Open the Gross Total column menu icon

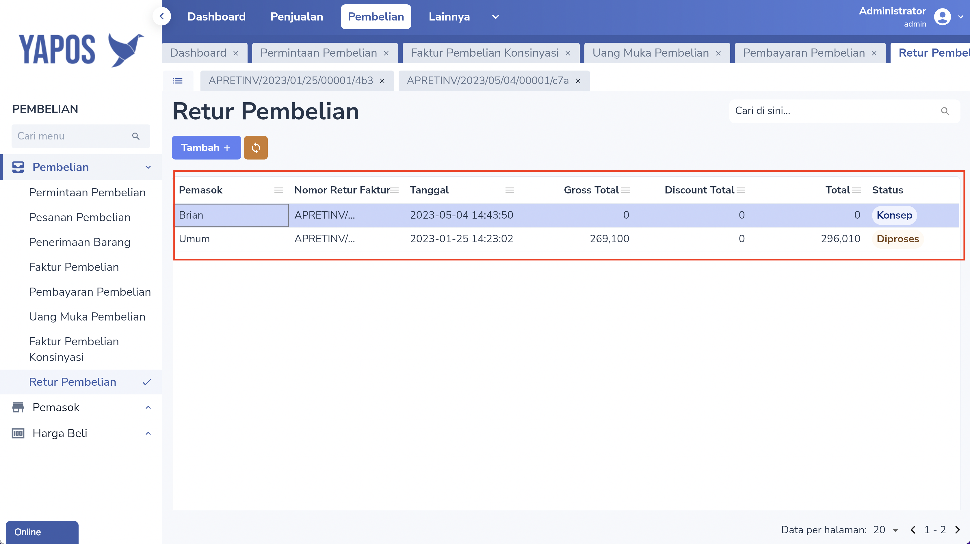625,190
